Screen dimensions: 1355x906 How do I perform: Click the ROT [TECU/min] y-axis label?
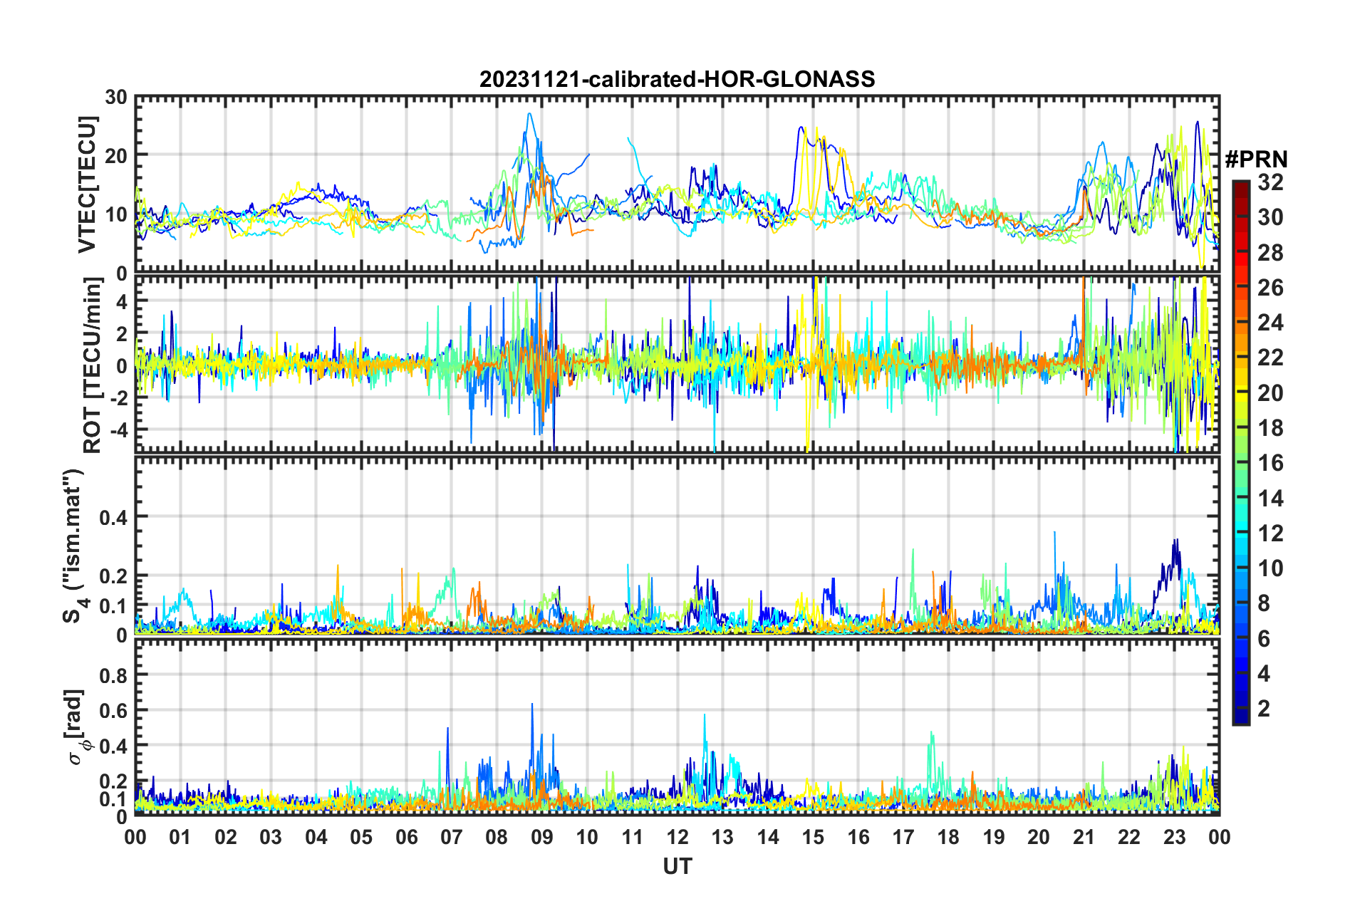tap(93, 365)
